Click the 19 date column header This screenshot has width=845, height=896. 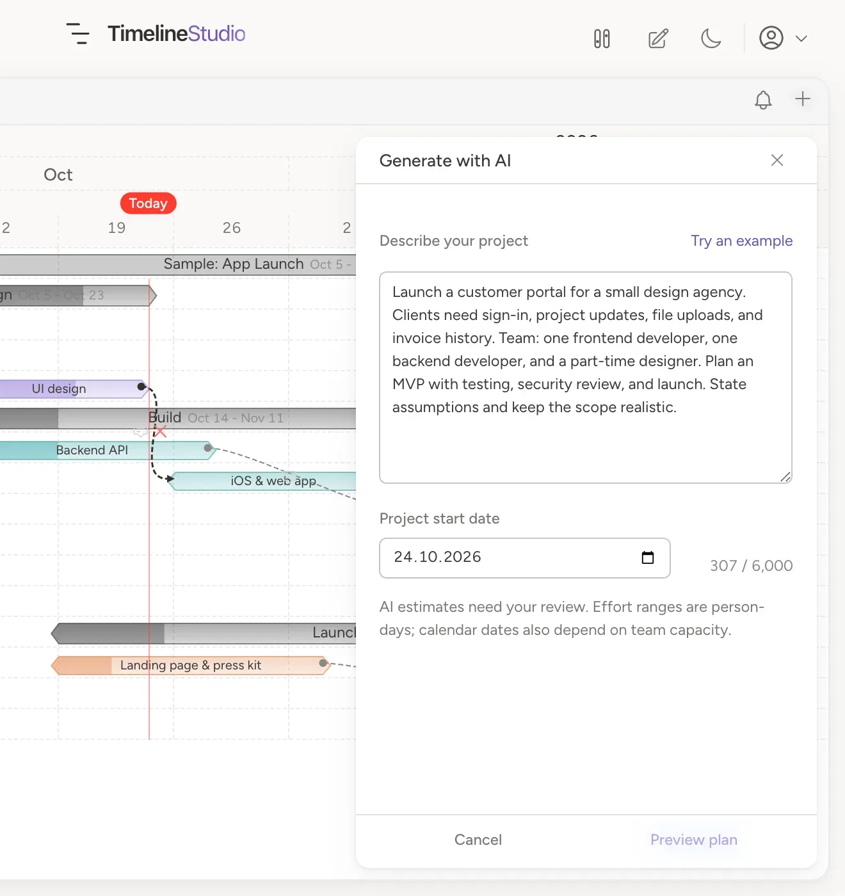(117, 228)
